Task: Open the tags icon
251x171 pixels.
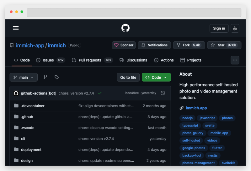Action: (56, 77)
